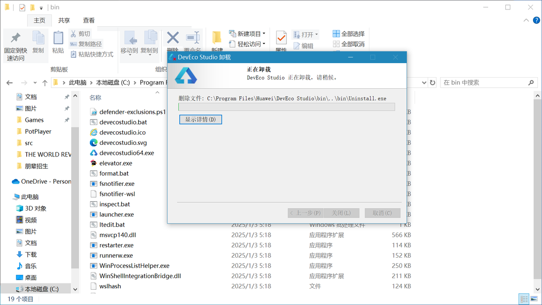Viewport: 542px width, 305px height.
Task: Click the Copy To icon
Action: (150, 38)
